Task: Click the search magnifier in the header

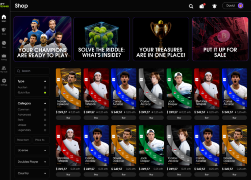Action: coord(191,6)
